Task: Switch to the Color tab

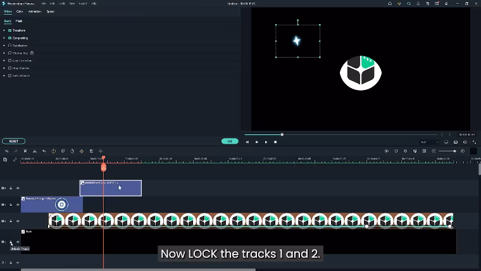Action: tap(20, 11)
